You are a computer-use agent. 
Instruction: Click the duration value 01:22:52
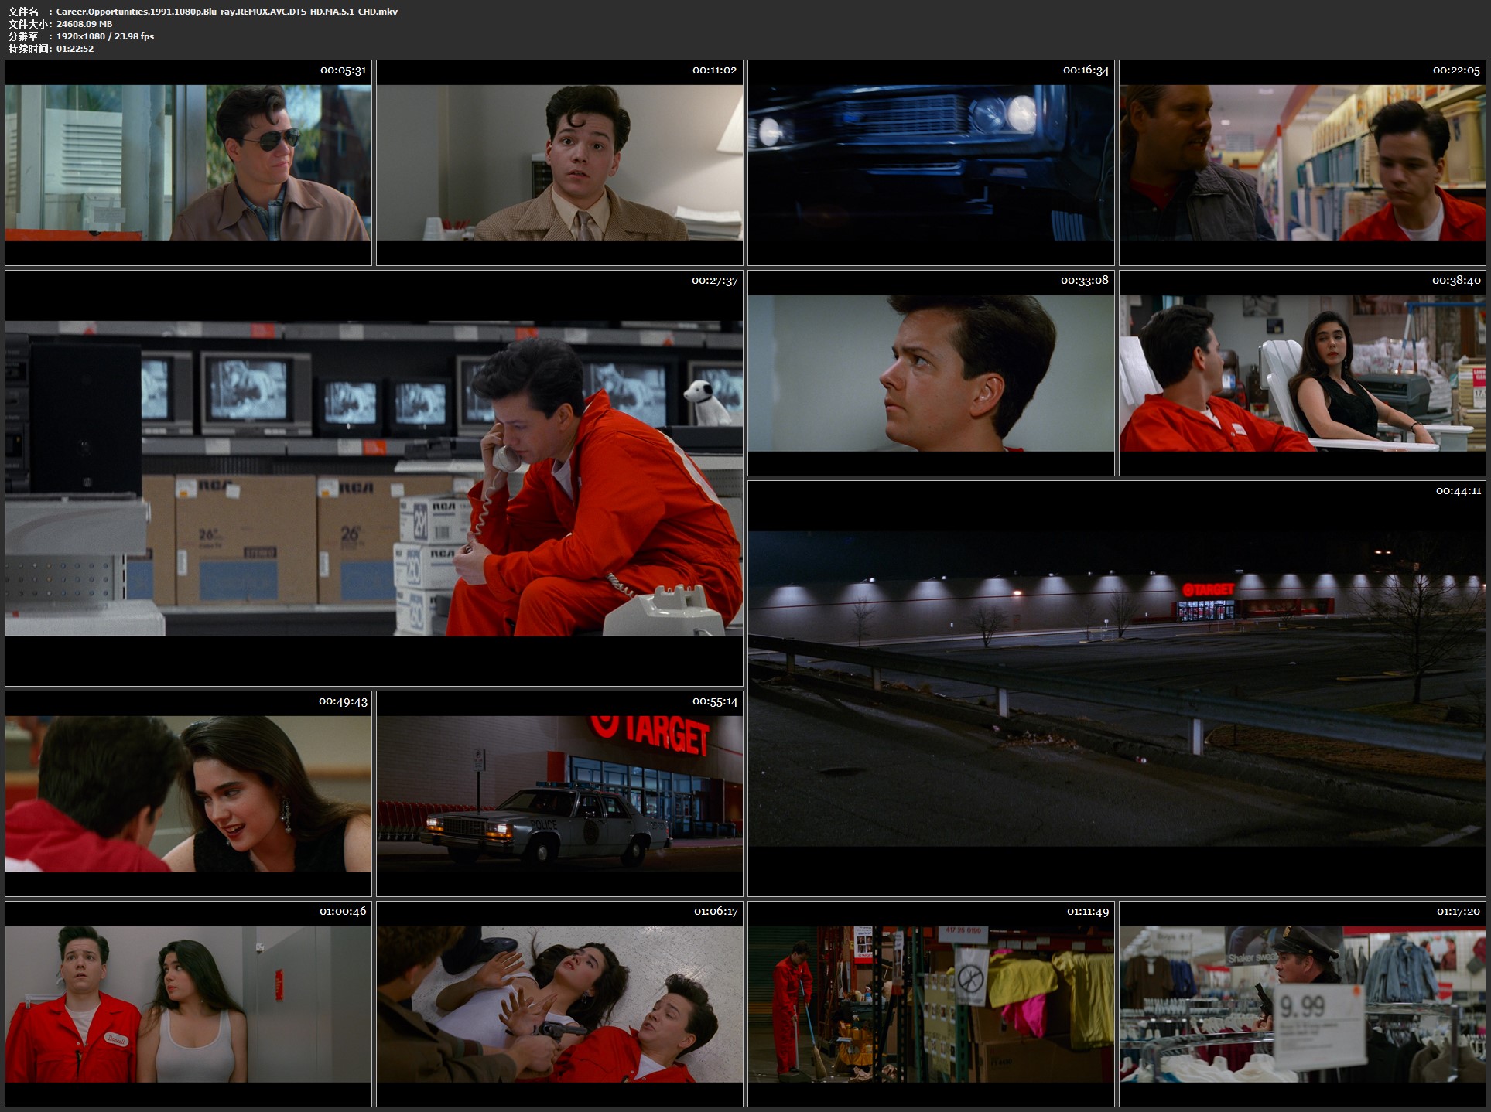coord(75,49)
